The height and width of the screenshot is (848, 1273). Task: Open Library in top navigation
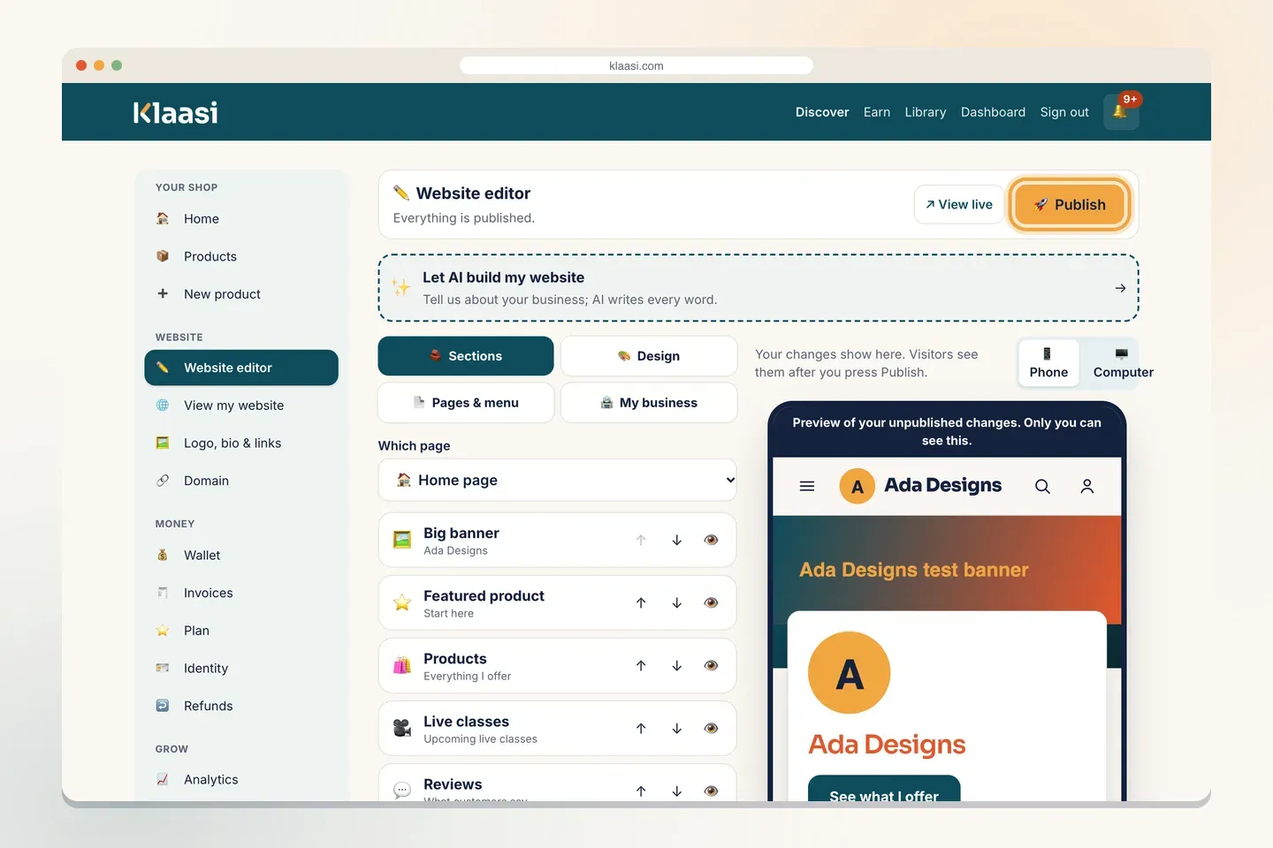[x=926, y=112]
